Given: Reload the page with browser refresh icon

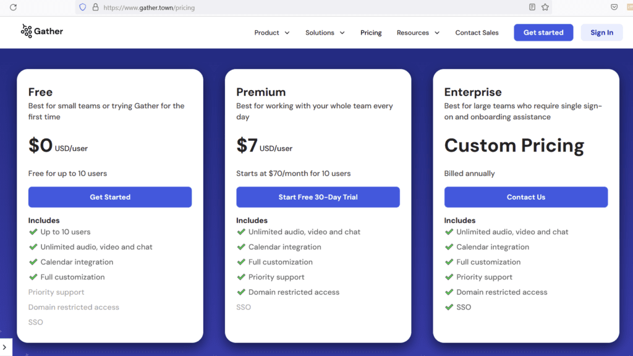Looking at the screenshot, I should (x=13, y=7).
